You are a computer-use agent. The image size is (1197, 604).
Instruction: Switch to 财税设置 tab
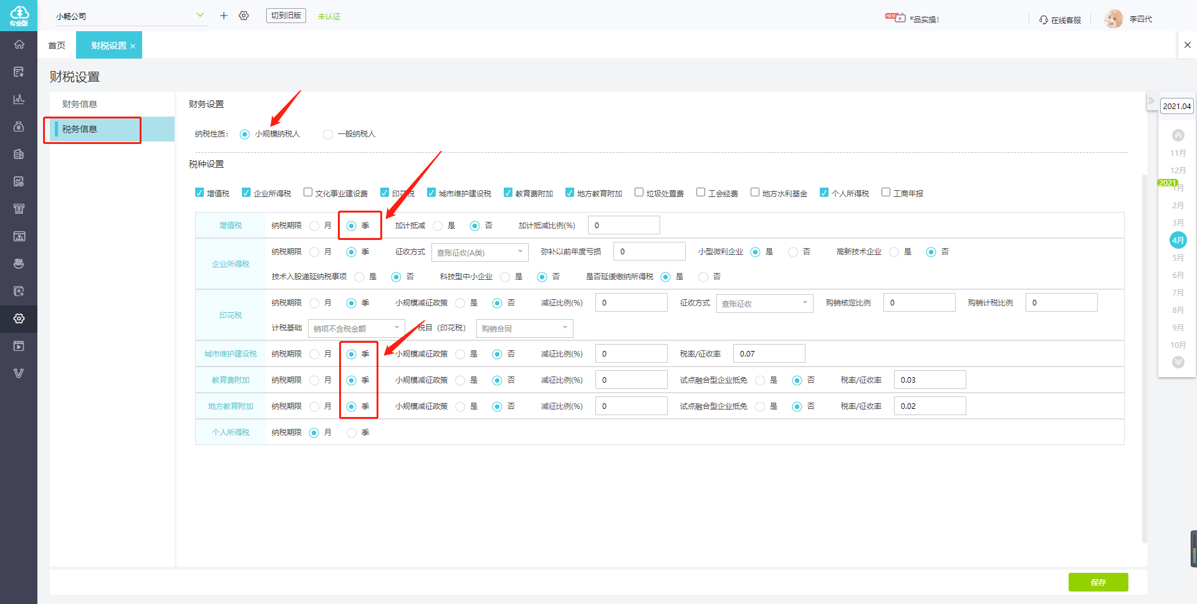click(x=109, y=46)
